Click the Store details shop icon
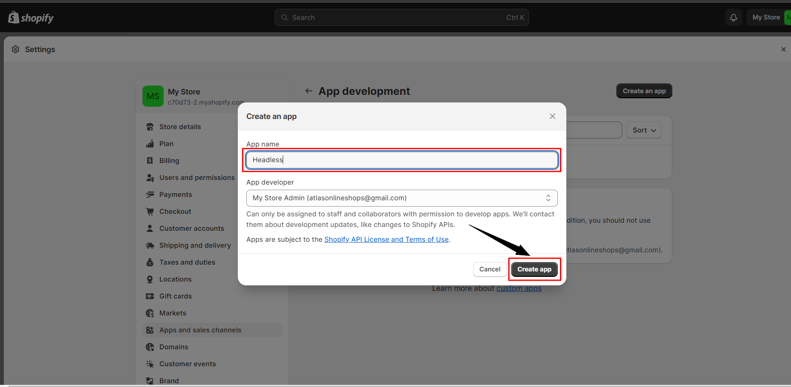Viewport: 791px width, 387px height. [x=150, y=127]
